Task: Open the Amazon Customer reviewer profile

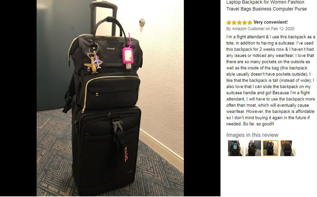Action: pyautogui.click(x=248, y=29)
